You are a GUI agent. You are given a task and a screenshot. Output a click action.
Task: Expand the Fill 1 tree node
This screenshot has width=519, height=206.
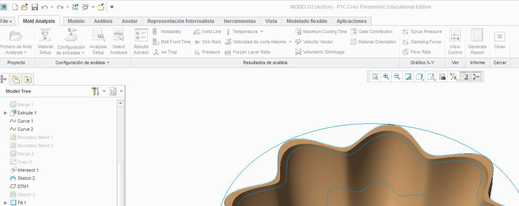tap(5, 203)
